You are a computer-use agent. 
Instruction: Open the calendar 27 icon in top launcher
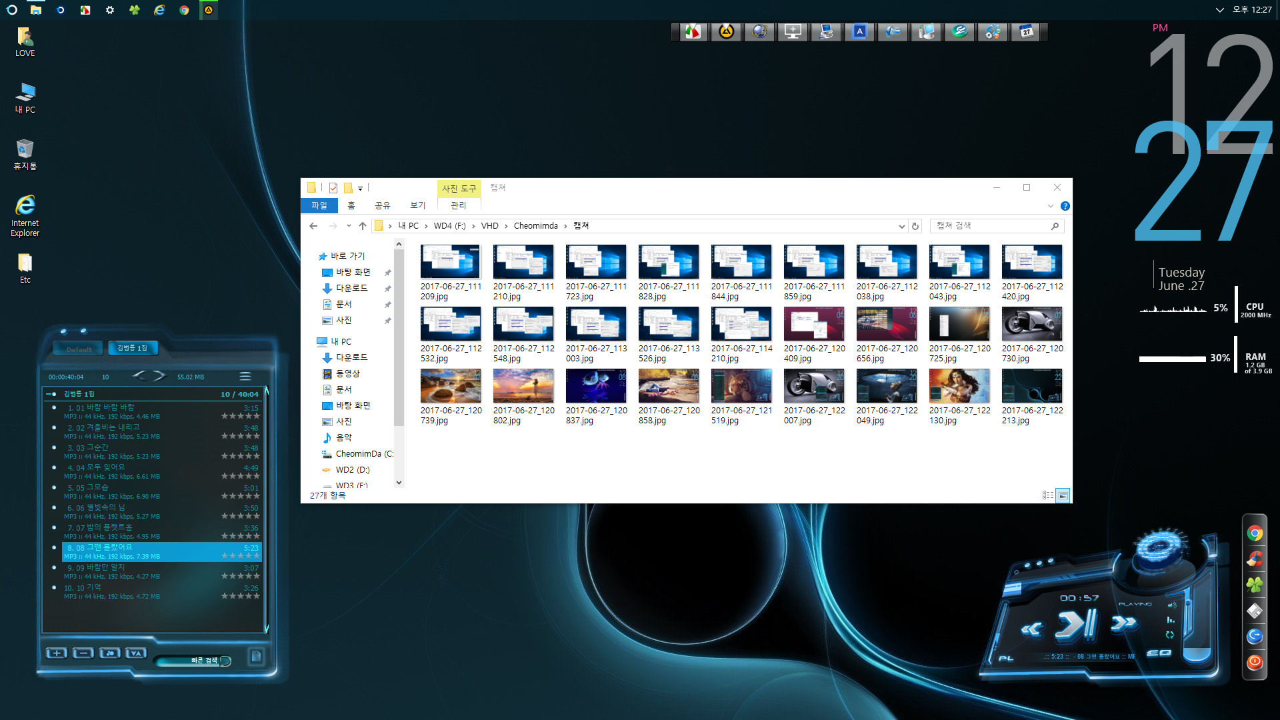[1027, 31]
